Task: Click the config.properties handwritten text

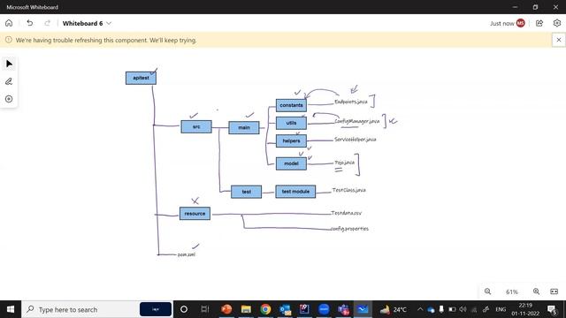Action: pyautogui.click(x=349, y=229)
